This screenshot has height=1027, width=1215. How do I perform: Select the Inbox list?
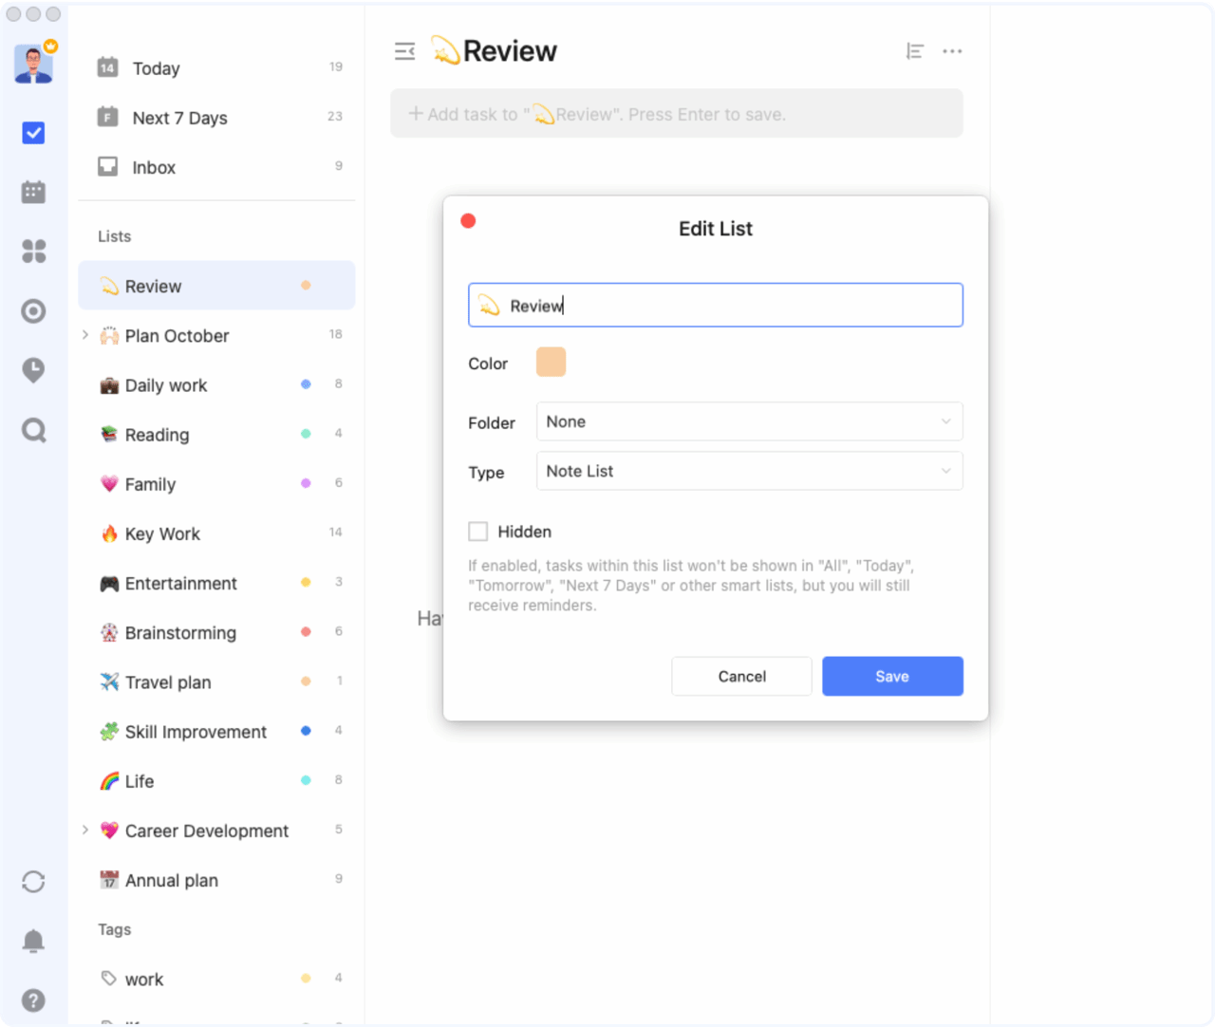tap(154, 167)
